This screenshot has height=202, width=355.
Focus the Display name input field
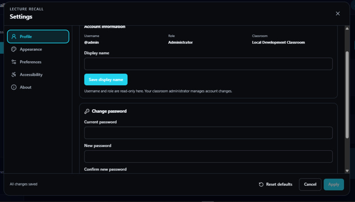[208, 64]
